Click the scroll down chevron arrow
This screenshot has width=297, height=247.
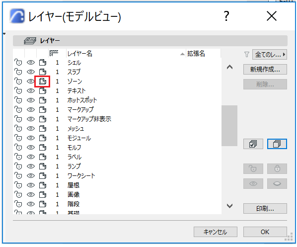pos(229,206)
